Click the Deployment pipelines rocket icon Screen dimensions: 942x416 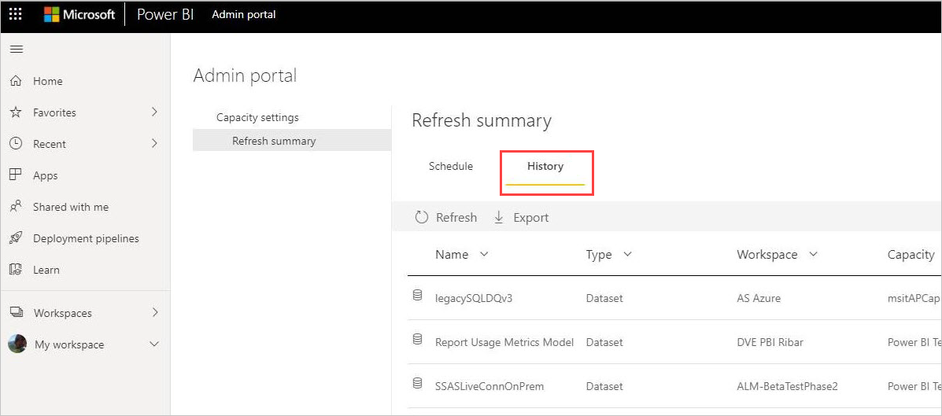tap(17, 237)
